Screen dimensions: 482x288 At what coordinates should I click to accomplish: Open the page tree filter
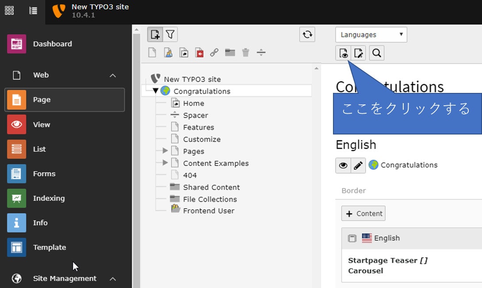170,34
